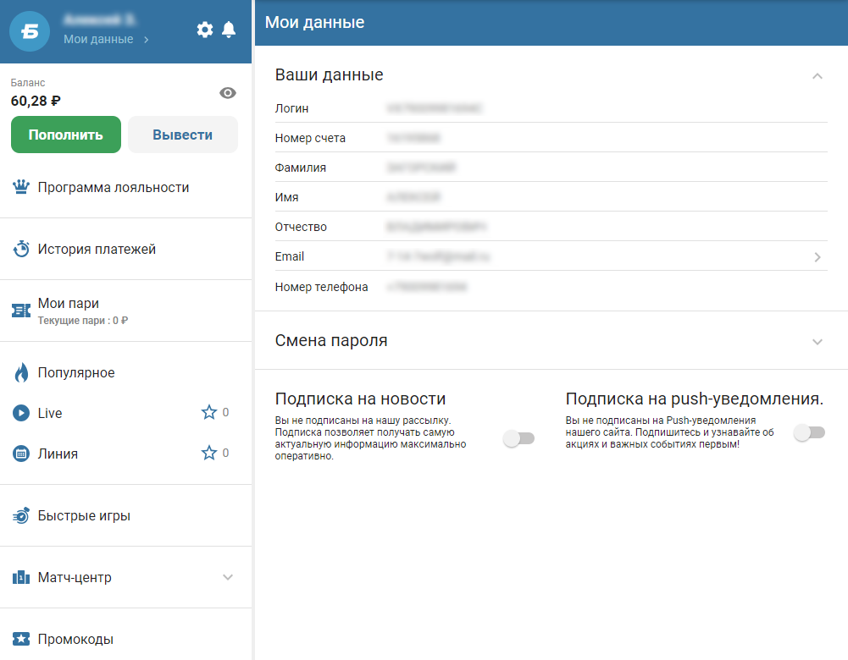
Task: Click the crown icon for loyalty program
Action: [21, 187]
